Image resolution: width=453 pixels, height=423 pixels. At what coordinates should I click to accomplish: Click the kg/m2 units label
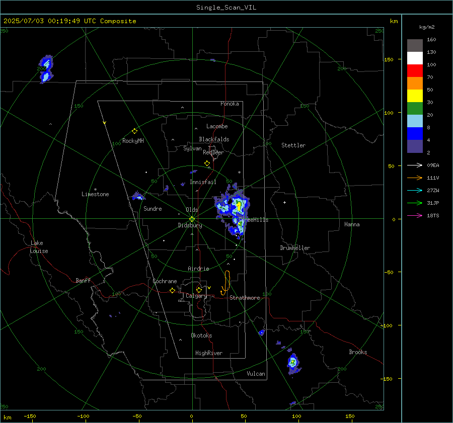(x=427, y=27)
